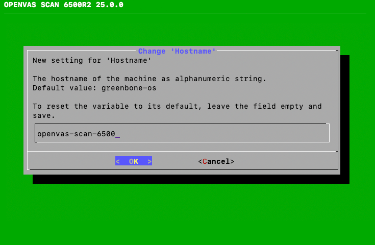Click the 'Default value:' label

coord(65,88)
